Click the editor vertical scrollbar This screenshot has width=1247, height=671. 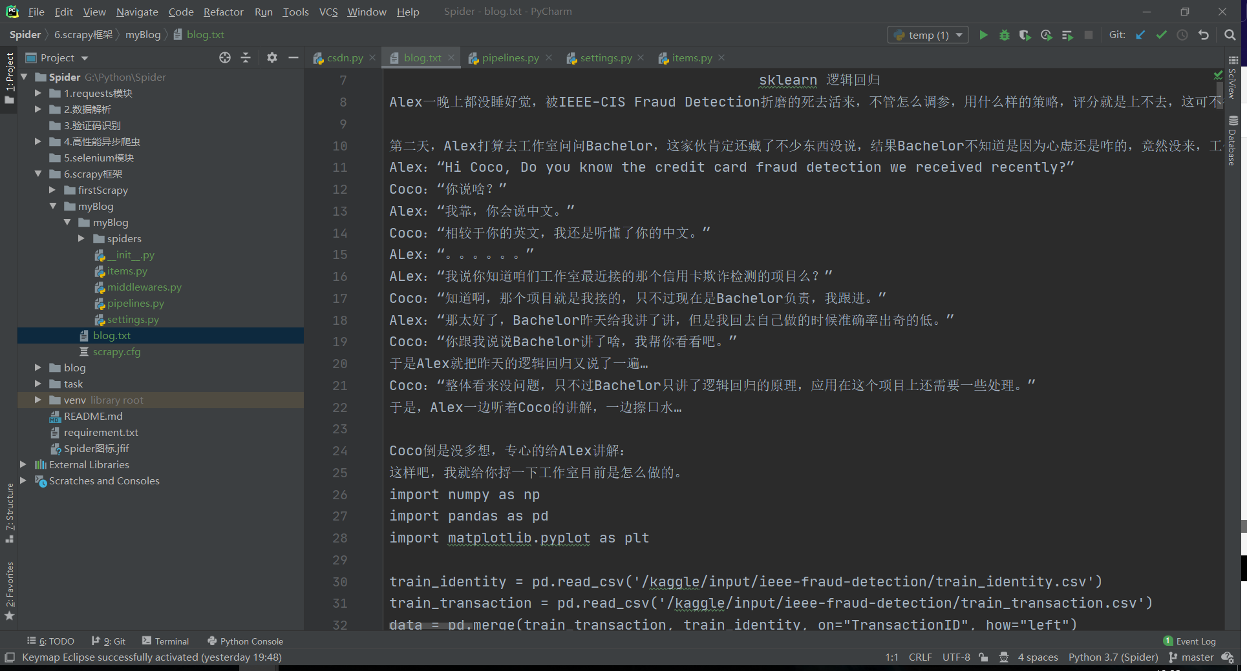click(1220, 97)
